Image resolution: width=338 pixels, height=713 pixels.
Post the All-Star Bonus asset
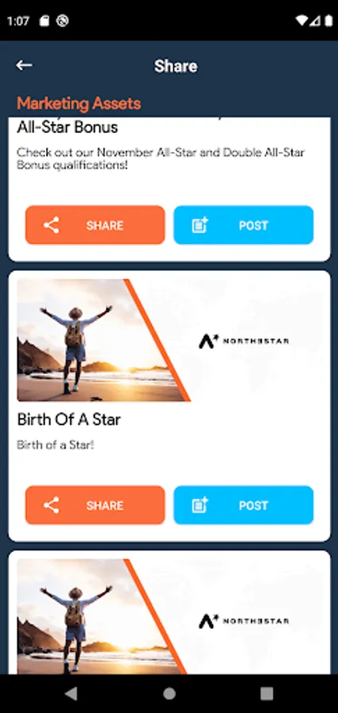(244, 225)
